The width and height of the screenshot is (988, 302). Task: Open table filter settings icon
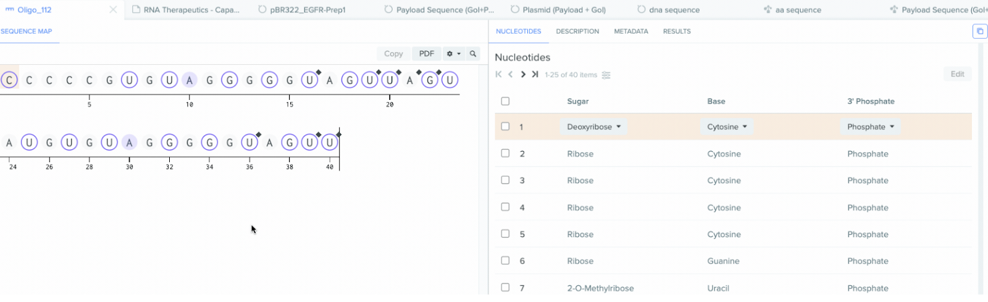coord(606,75)
